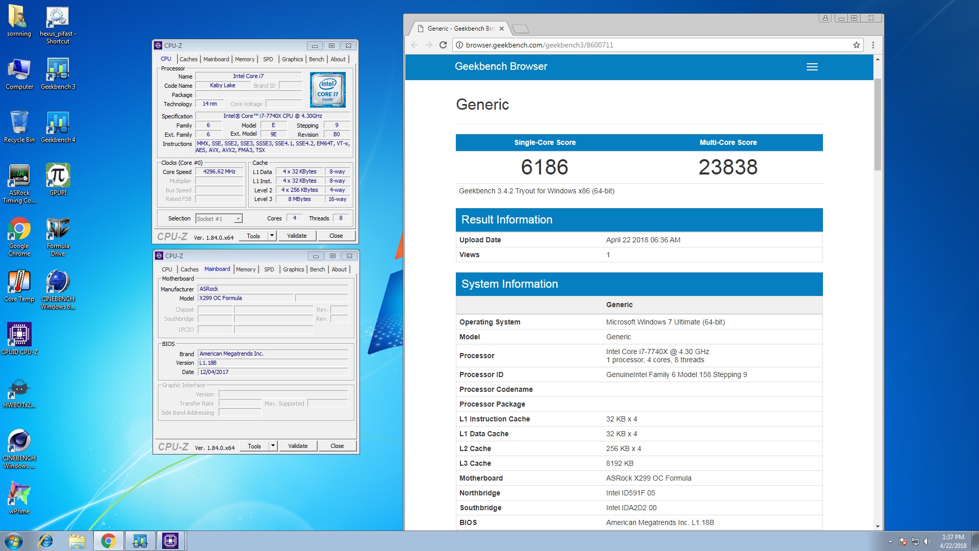
Task: Open the Geekbench Browser hamburger menu
Action: point(812,67)
